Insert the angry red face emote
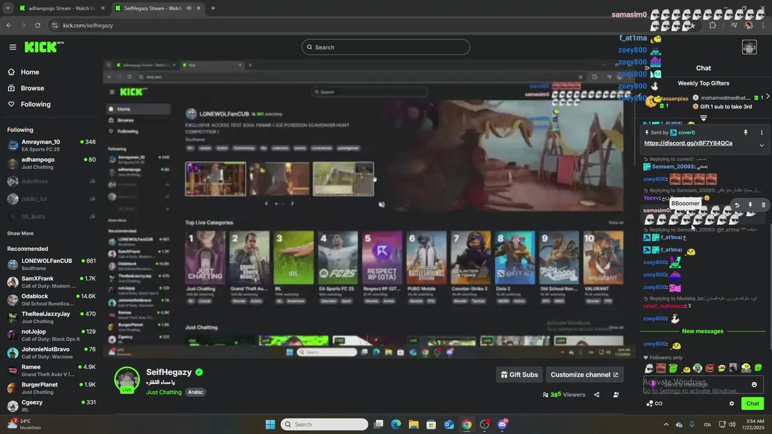This screenshot has height=434, width=772. [709, 368]
